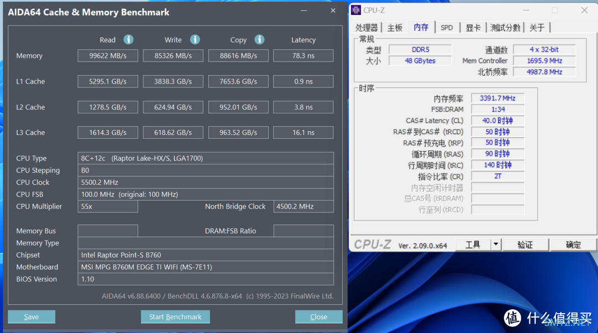This screenshot has width=598, height=333.
Task: Click the Start Benchmark button
Action: (x=175, y=316)
